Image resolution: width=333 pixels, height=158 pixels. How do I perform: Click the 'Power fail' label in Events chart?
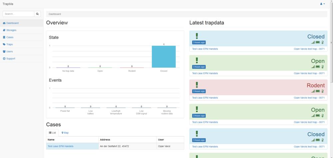tap(65, 111)
